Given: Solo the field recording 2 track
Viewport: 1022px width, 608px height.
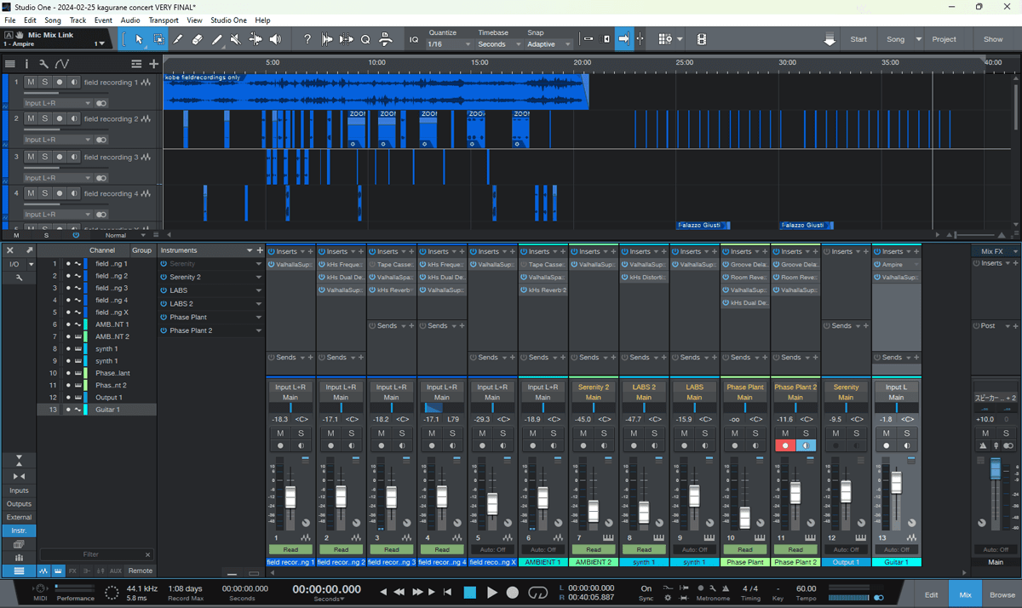Looking at the screenshot, I should coord(45,119).
